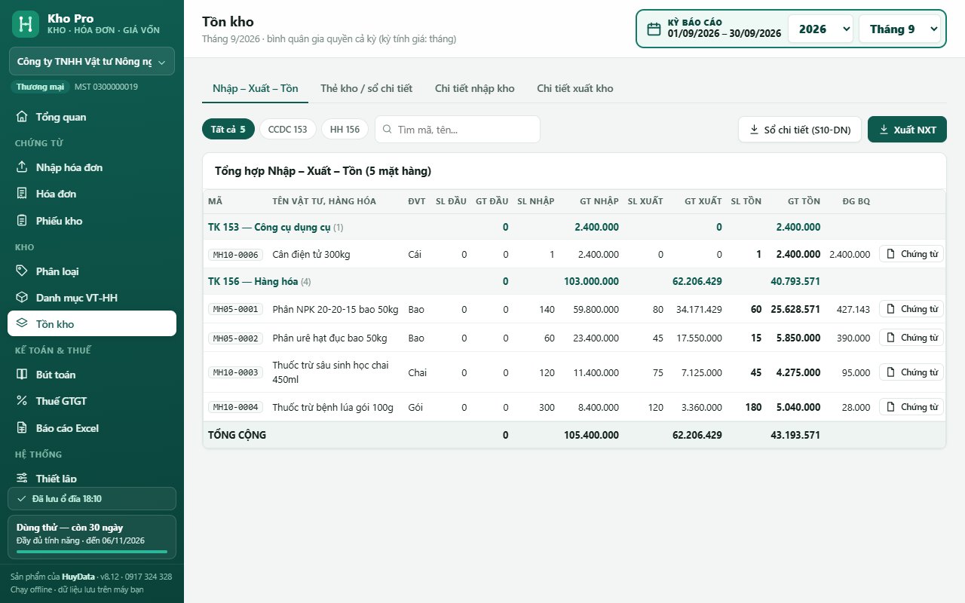Filter by HH 156
This screenshot has height=603, width=965.
point(345,129)
